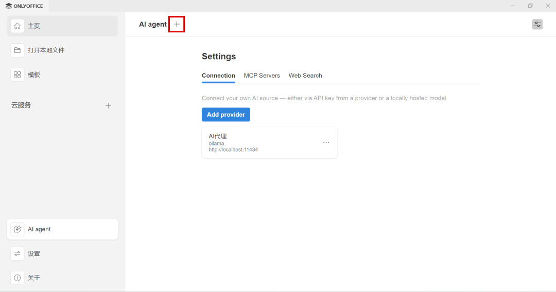Click the AI agent sparkle icon in sidebar
This screenshot has width=556, height=292.
click(x=18, y=229)
